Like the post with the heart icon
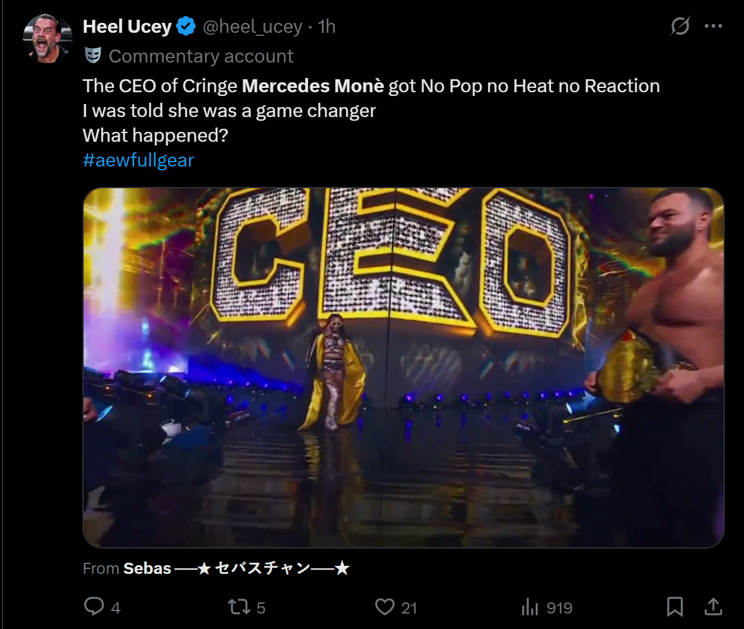Screen dimensions: 744x629 [384, 607]
